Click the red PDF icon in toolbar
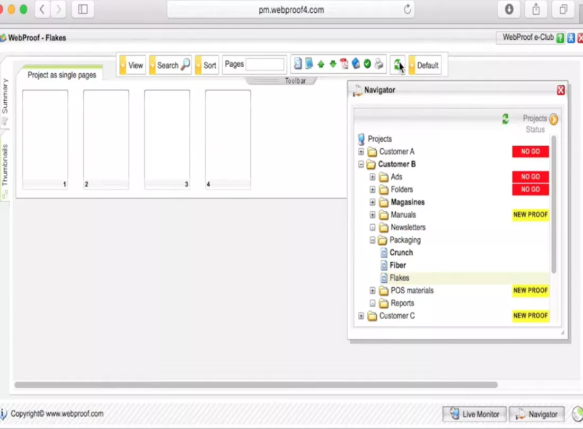 pyautogui.click(x=344, y=64)
